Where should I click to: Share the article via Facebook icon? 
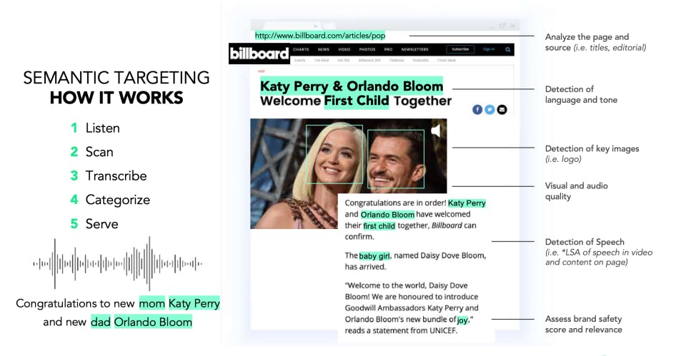(477, 110)
